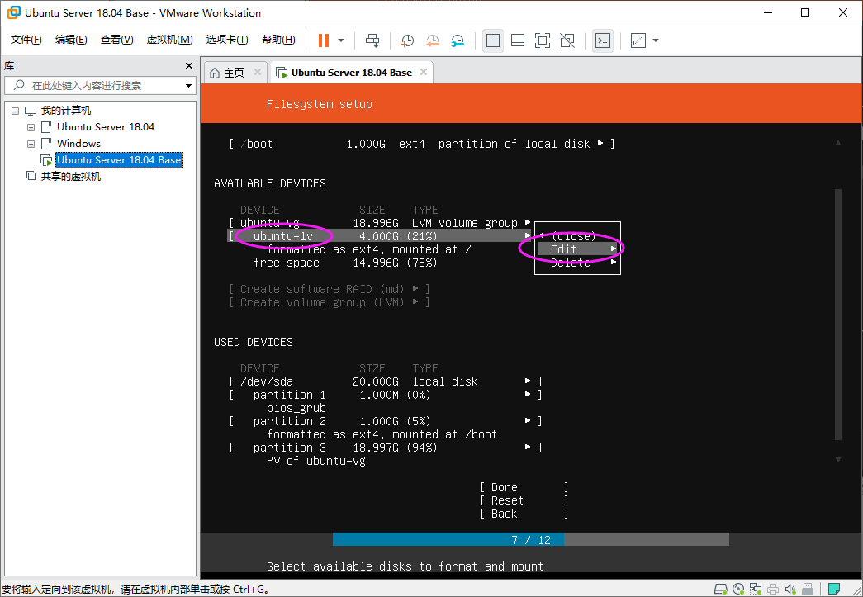Expand the Windows tree node
This screenshot has width=863, height=597.
pyautogui.click(x=31, y=144)
